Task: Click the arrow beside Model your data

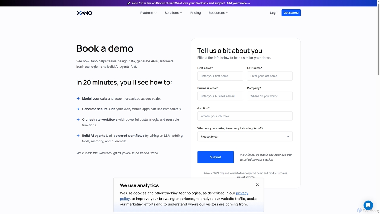Action: (x=78, y=98)
